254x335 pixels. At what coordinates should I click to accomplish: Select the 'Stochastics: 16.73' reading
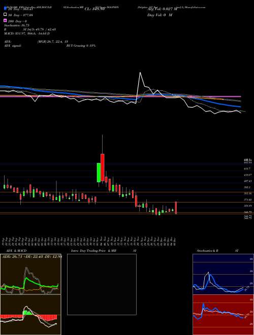pos(17,25)
